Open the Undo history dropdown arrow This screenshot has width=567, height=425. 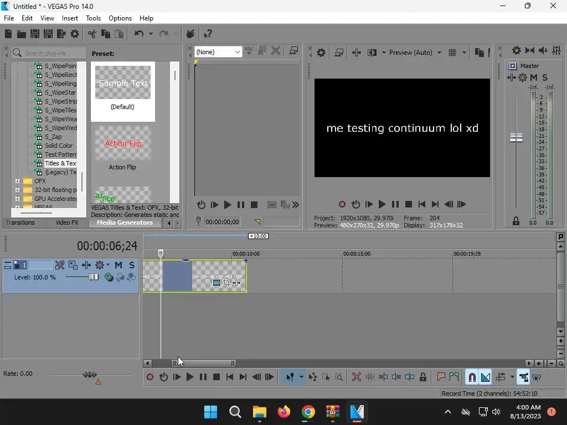tap(151, 34)
